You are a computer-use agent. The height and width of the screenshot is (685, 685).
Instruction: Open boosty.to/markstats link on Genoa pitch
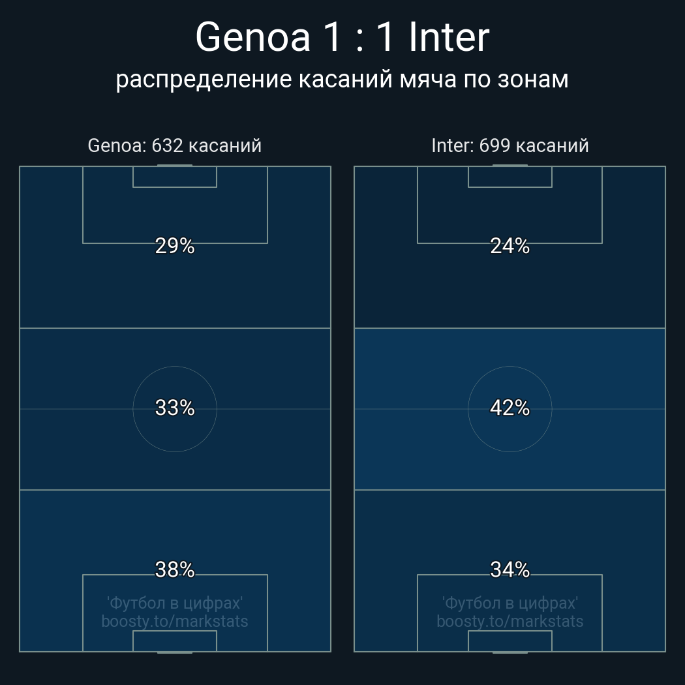click(175, 621)
